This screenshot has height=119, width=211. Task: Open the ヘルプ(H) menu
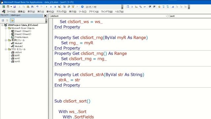click(119, 12)
